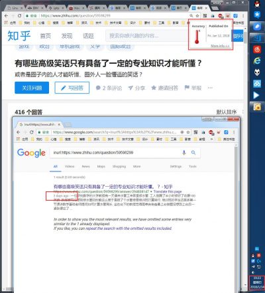The image size is (265, 293).
Task: Open the 发现 section
Action: (x=67, y=36)
